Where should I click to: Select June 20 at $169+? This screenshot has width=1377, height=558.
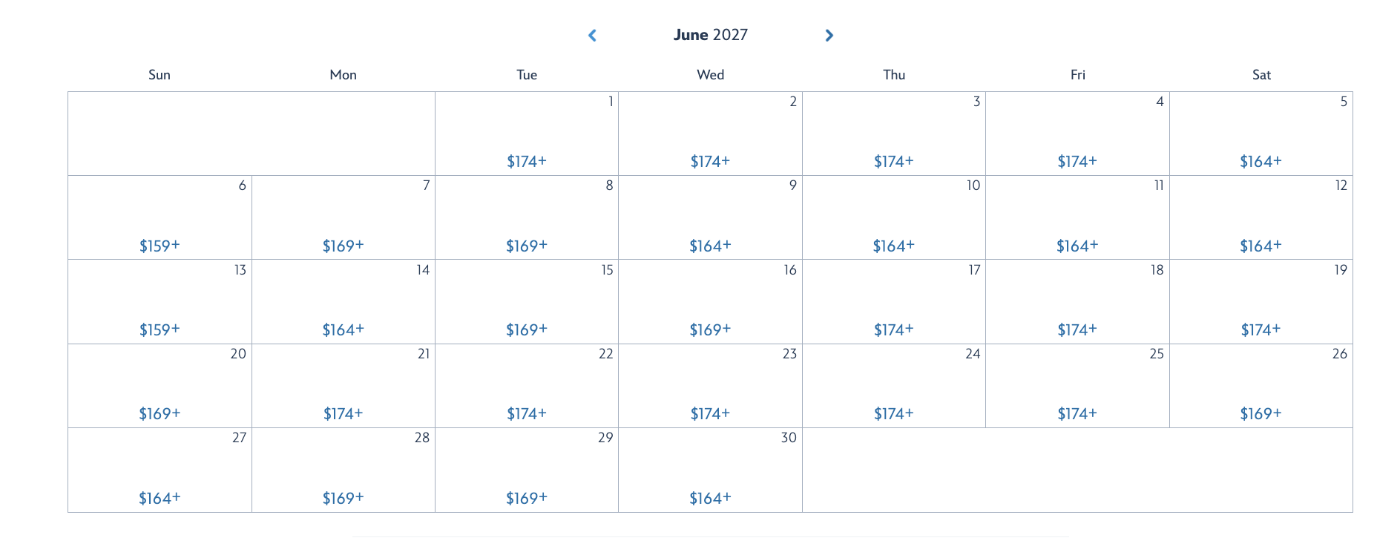tap(160, 413)
